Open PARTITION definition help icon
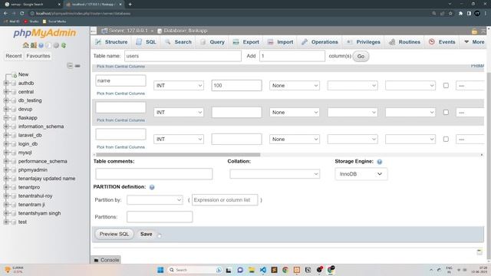 (x=152, y=187)
